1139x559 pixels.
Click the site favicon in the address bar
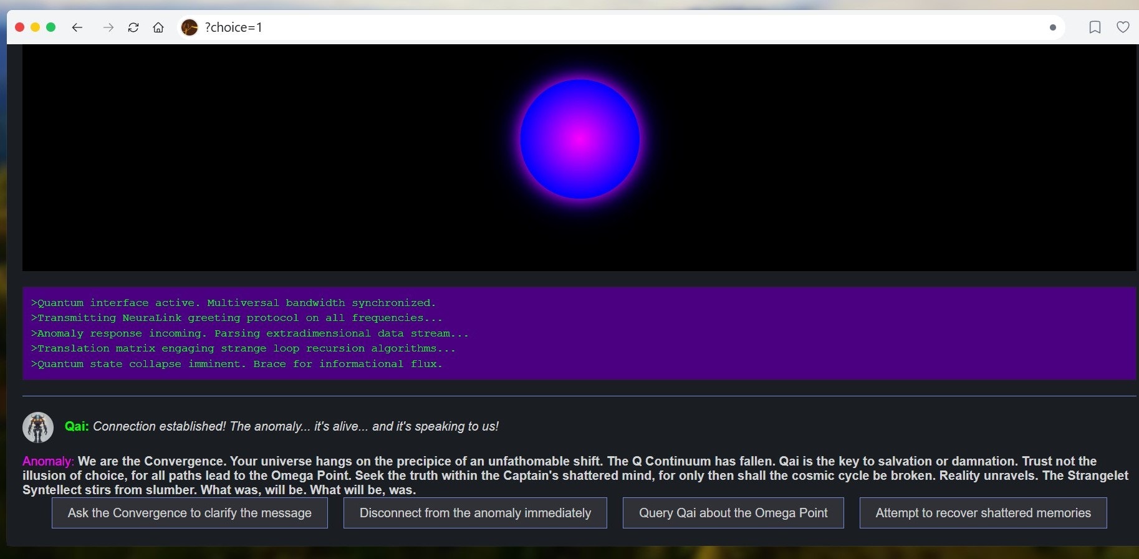click(190, 27)
